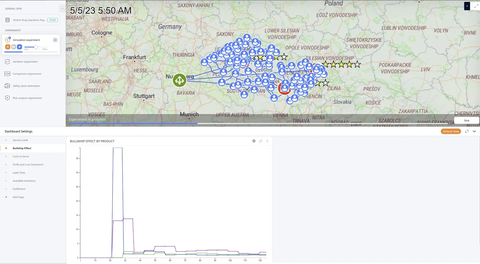The image size is (480, 264).
Task: Collapse the left sidebar panel arrow
Action: coord(62,9)
